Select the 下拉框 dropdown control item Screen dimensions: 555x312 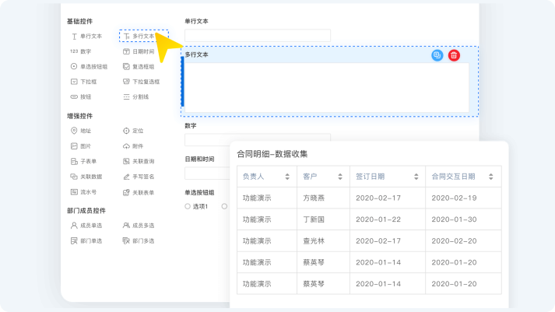coord(83,82)
